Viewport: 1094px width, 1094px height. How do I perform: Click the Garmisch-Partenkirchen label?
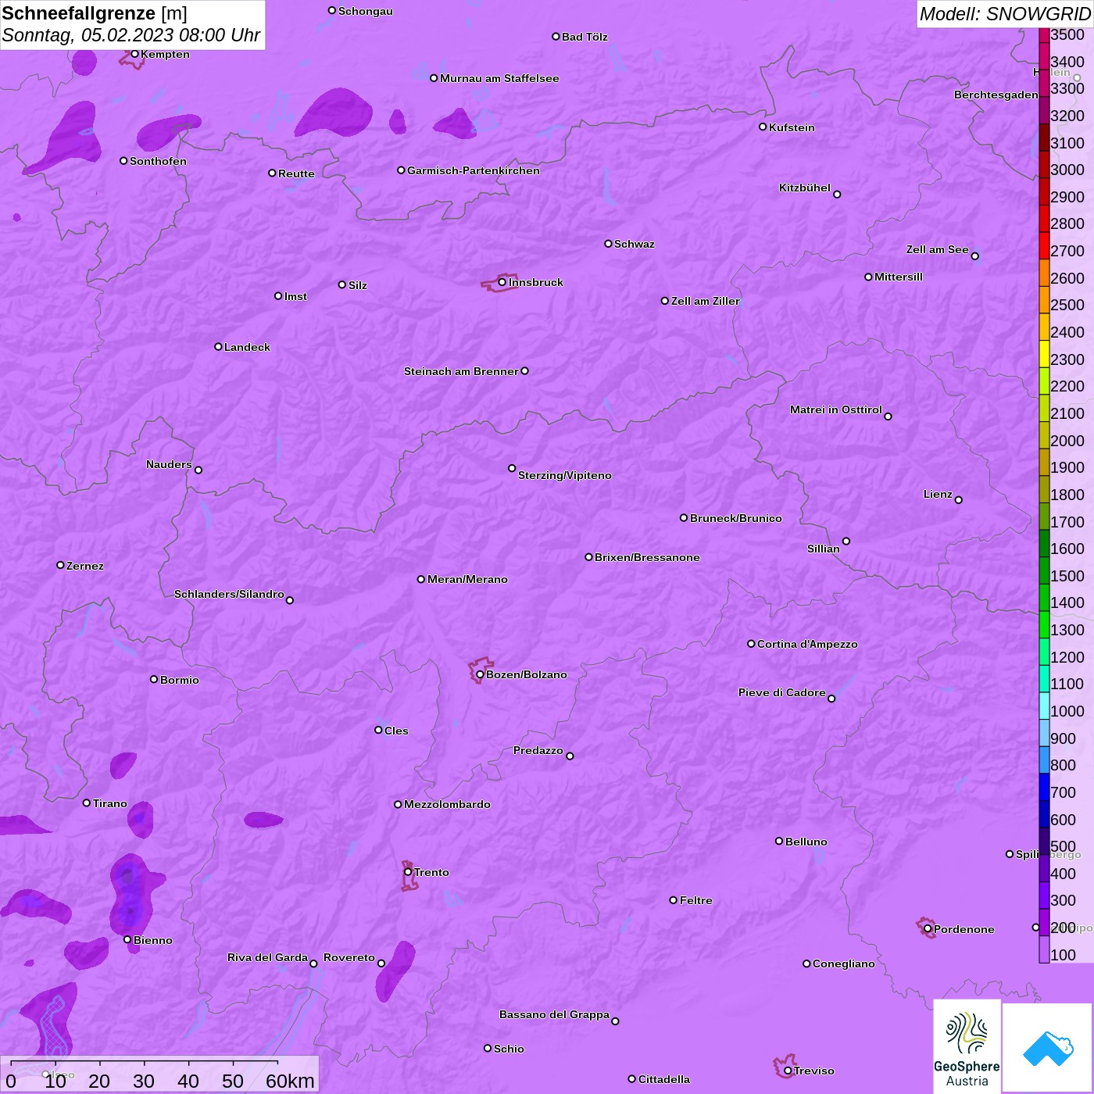(x=474, y=170)
